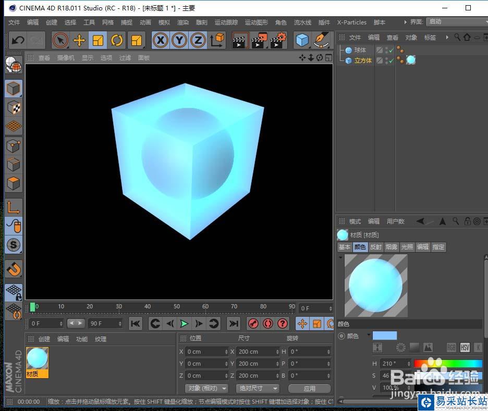Activate the Rotate tool
The image size is (488, 411).
tap(116, 40)
